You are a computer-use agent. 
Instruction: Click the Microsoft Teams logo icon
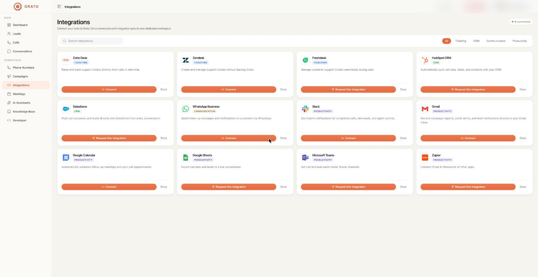305,158
